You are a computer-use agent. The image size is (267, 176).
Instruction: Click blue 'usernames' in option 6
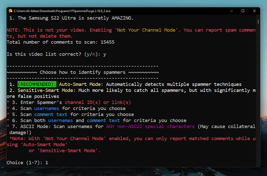pos(60,121)
